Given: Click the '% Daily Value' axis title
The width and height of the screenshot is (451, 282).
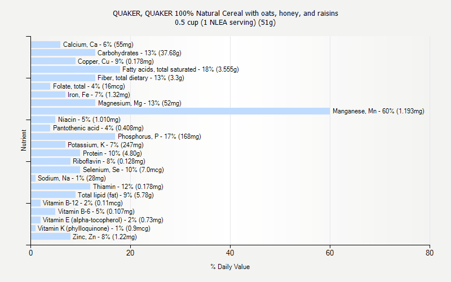Looking at the screenshot, I should click(x=230, y=267).
